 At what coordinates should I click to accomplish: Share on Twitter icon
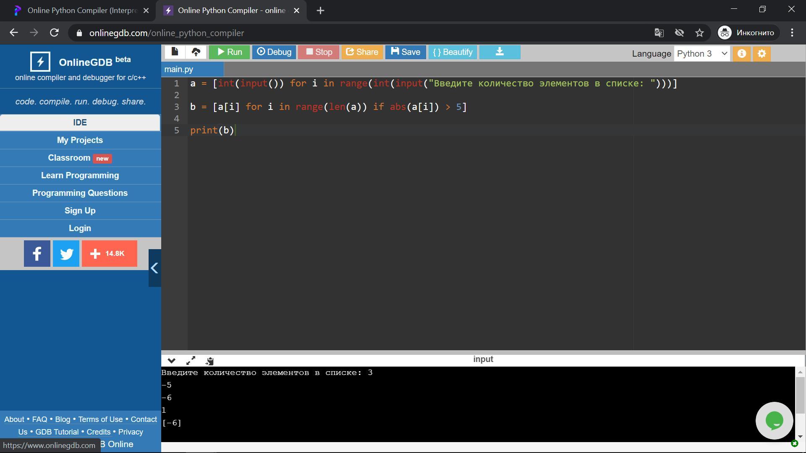66,254
